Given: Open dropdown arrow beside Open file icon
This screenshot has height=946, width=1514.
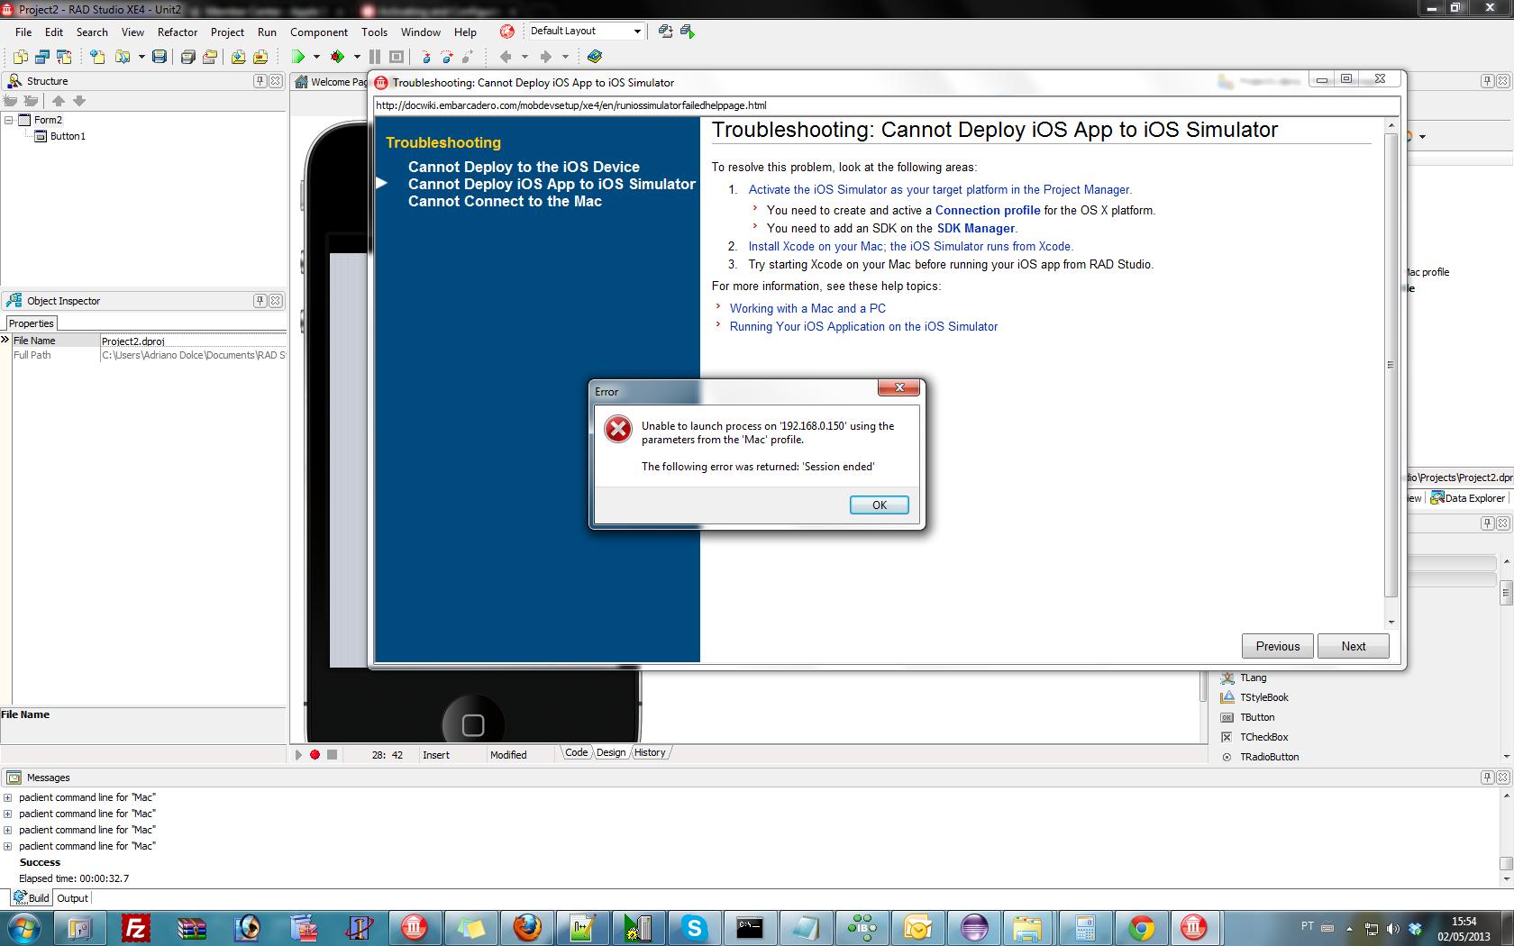Looking at the screenshot, I should click(141, 57).
